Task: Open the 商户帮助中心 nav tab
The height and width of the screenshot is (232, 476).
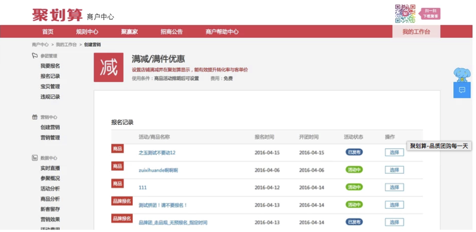Action: click(x=222, y=32)
